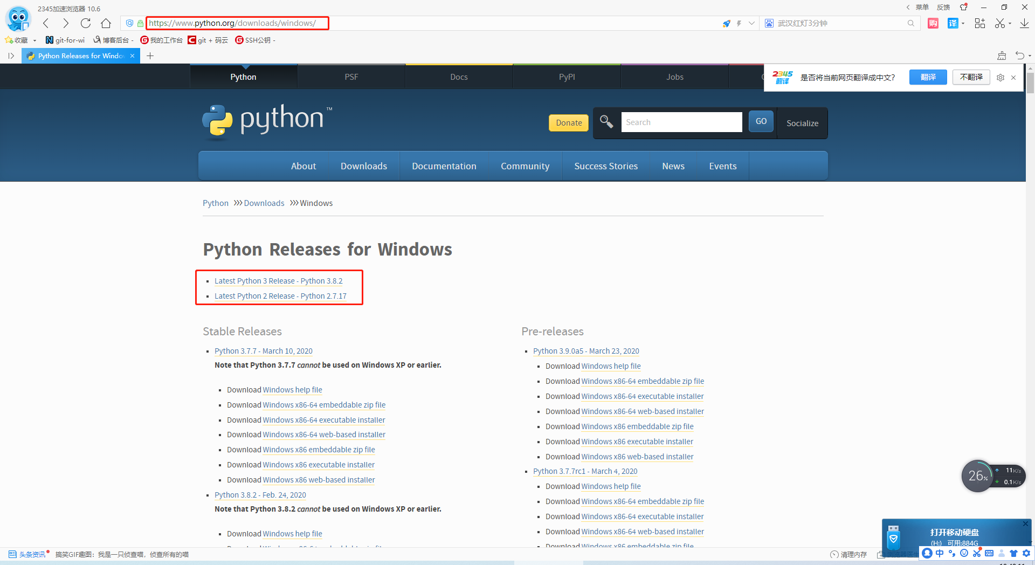
Task: Click the blue 翻译 translate button
Action: (x=928, y=77)
